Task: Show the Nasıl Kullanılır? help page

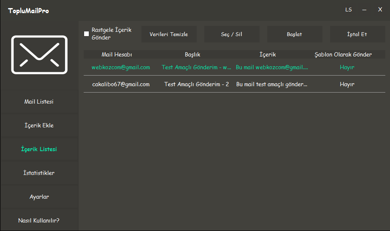Action: (39, 221)
